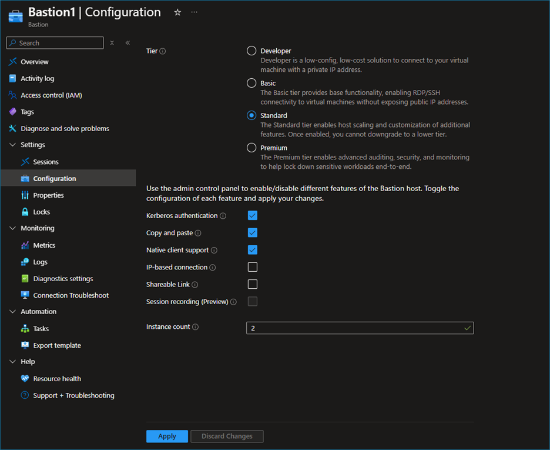This screenshot has height=450, width=550.
Task: Click the Tags icon in sidebar
Action: 12,112
